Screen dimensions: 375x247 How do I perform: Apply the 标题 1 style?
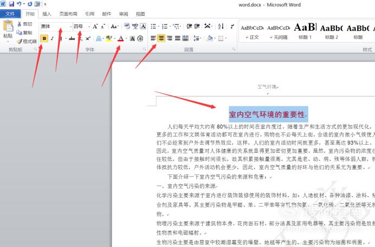tap(305, 31)
